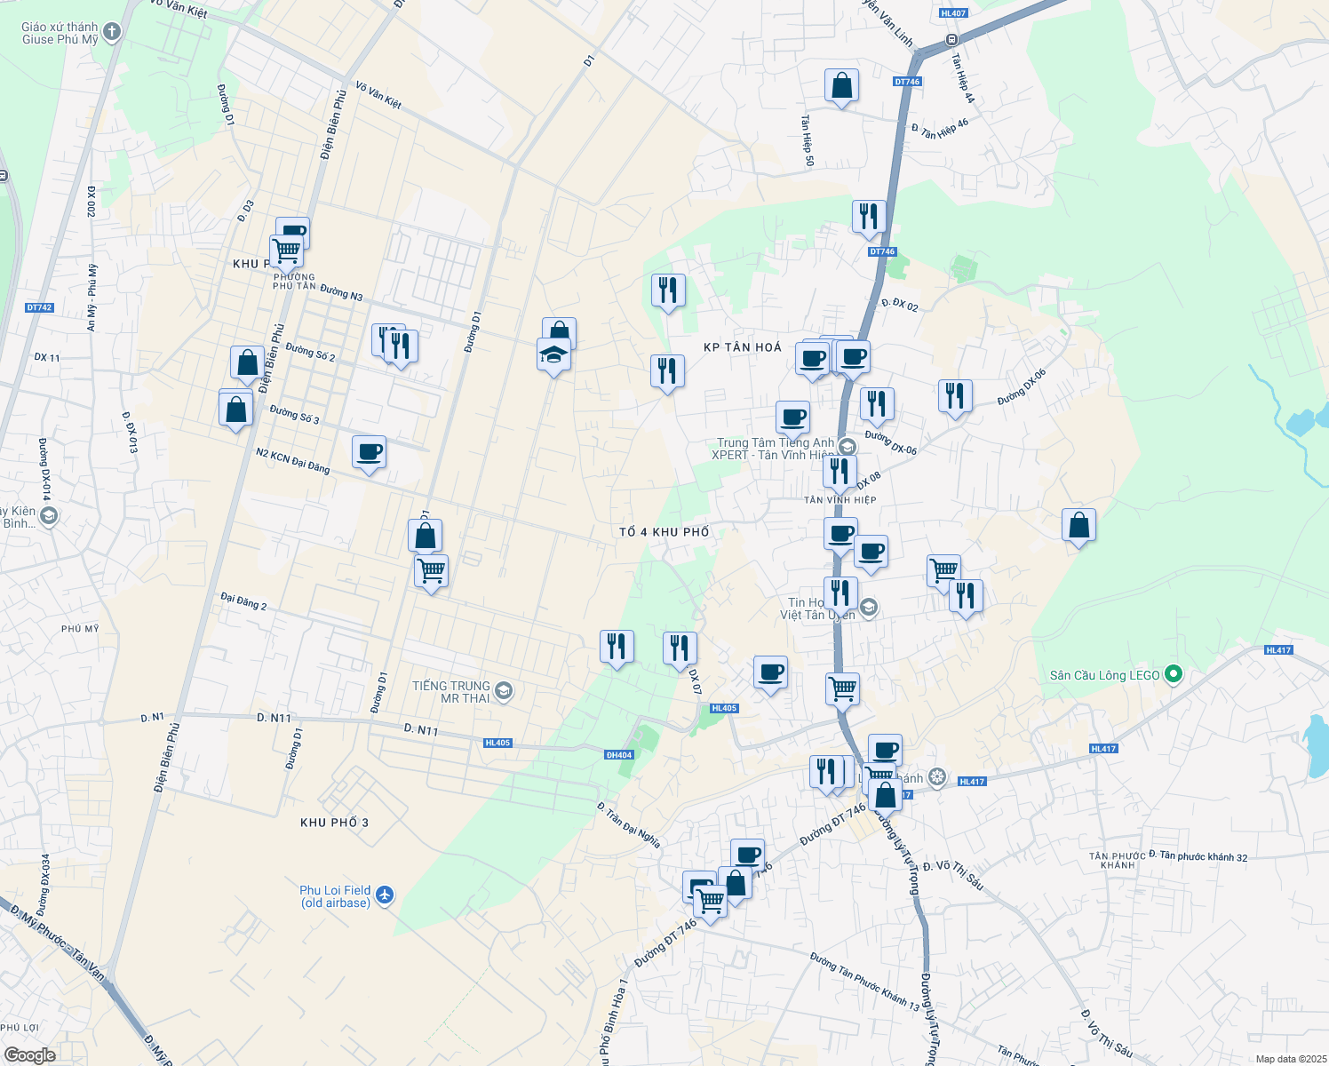Image resolution: width=1329 pixels, height=1066 pixels.
Task: Open the Sân Cầu Lông LEGO place label
Action: pos(1104,675)
